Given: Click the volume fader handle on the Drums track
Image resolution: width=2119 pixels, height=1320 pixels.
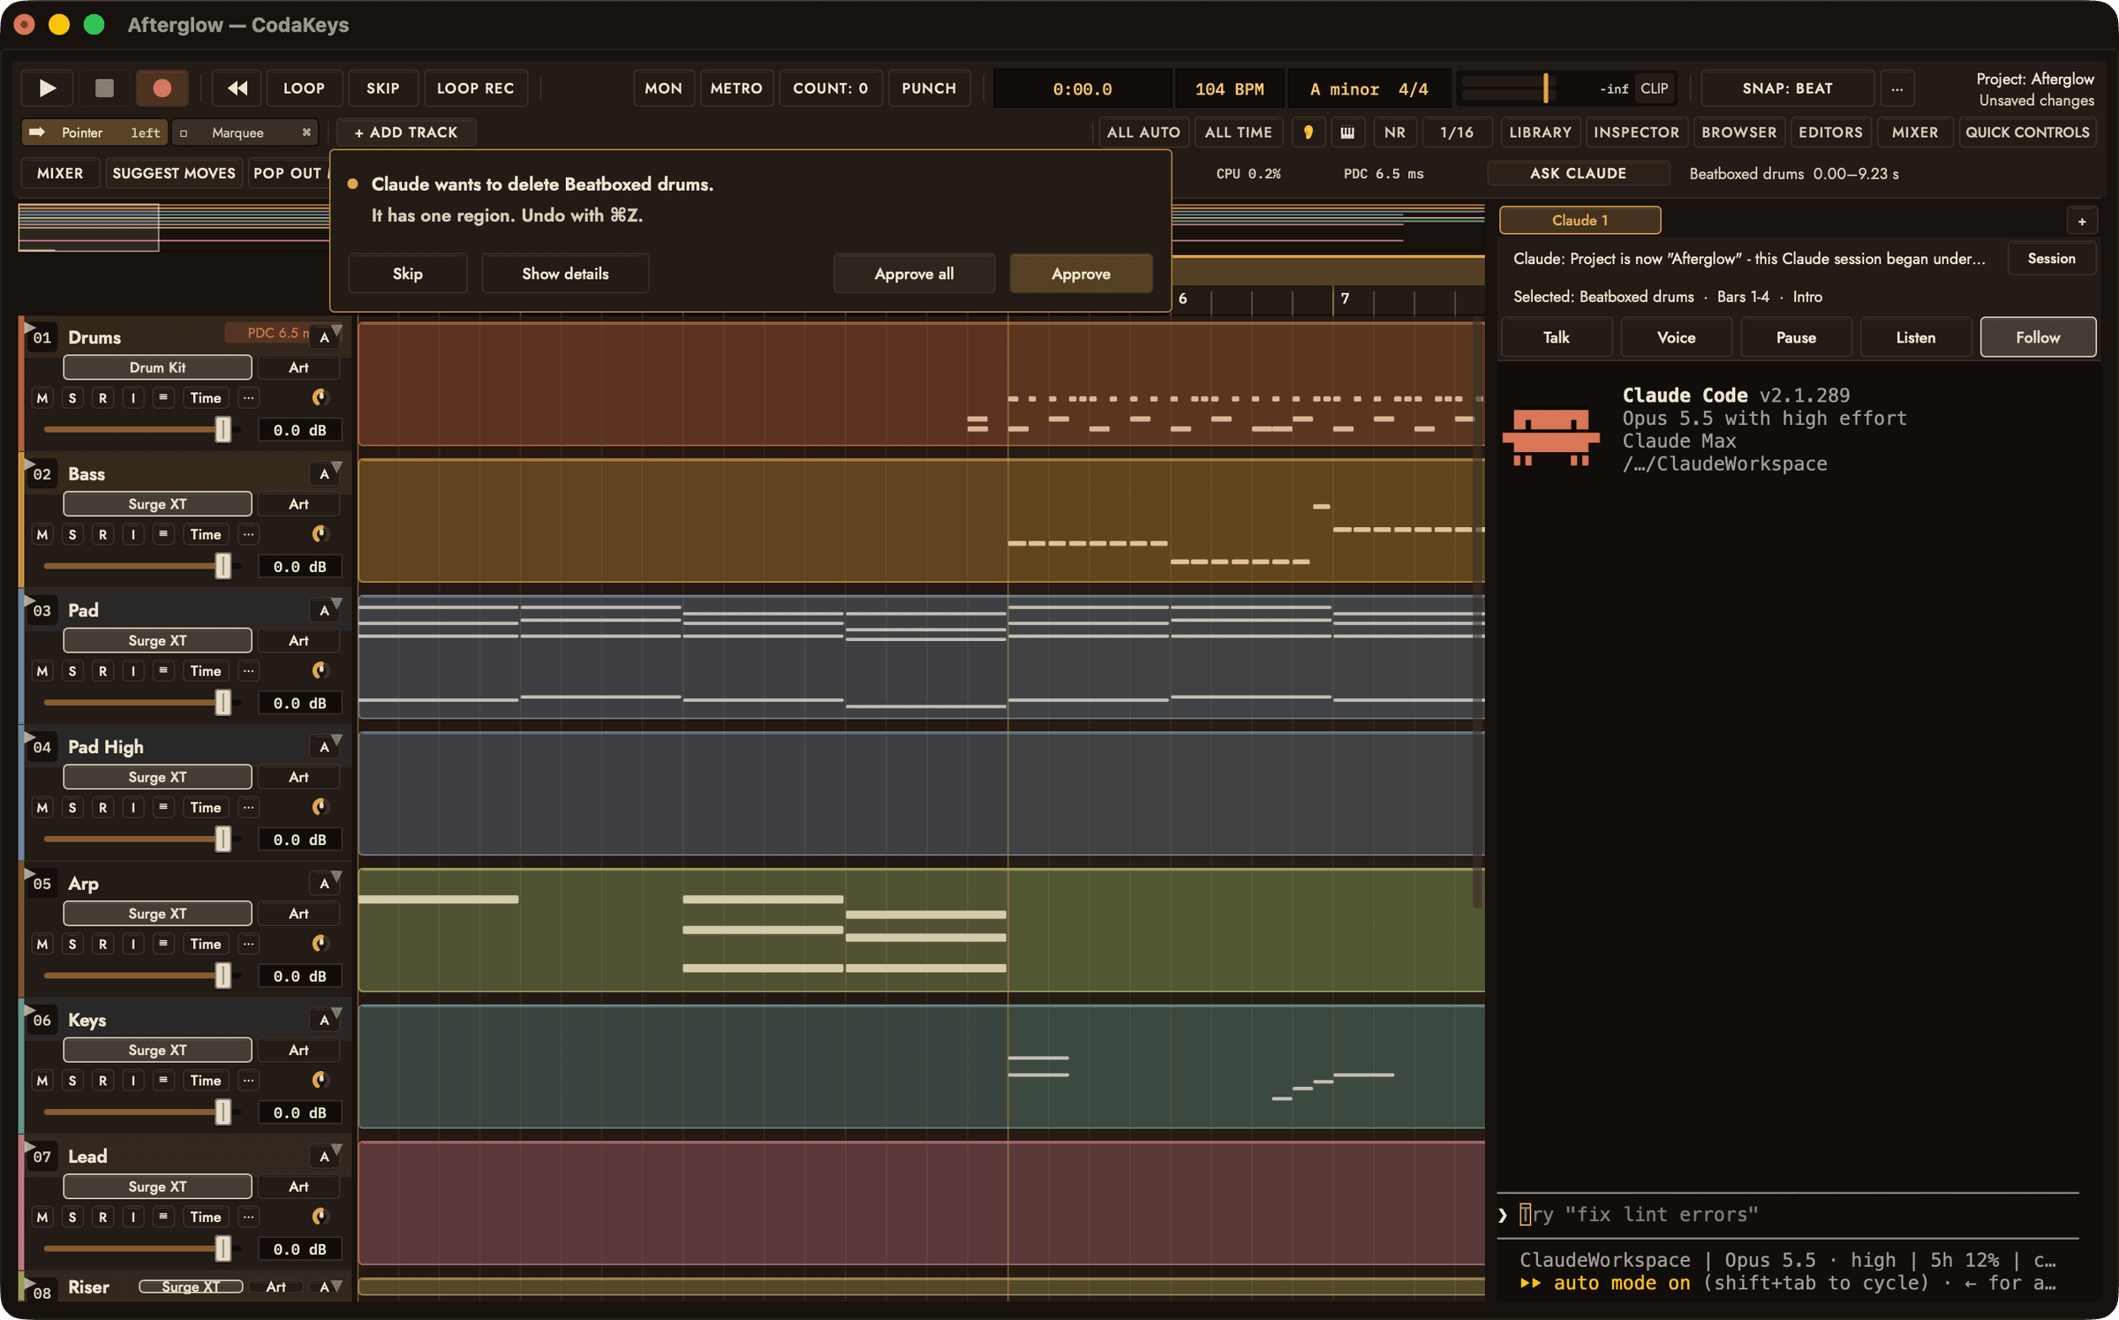Looking at the screenshot, I should [223, 429].
